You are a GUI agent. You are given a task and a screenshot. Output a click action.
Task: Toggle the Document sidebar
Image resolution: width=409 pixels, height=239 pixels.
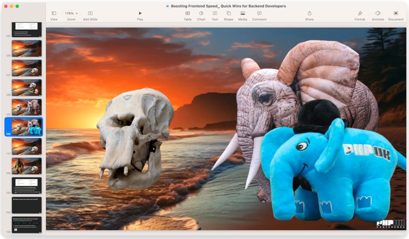pyautogui.click(x=395, y=14)
